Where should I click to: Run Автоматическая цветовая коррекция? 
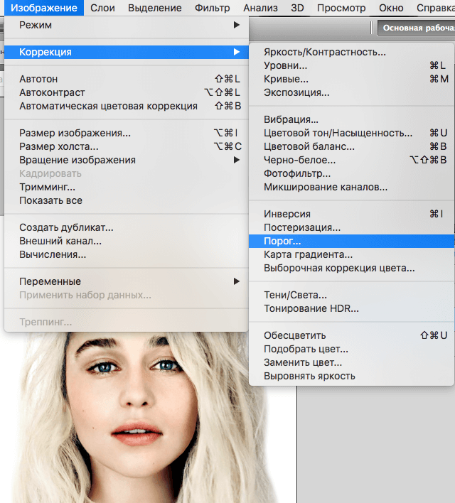pos(127,106)
